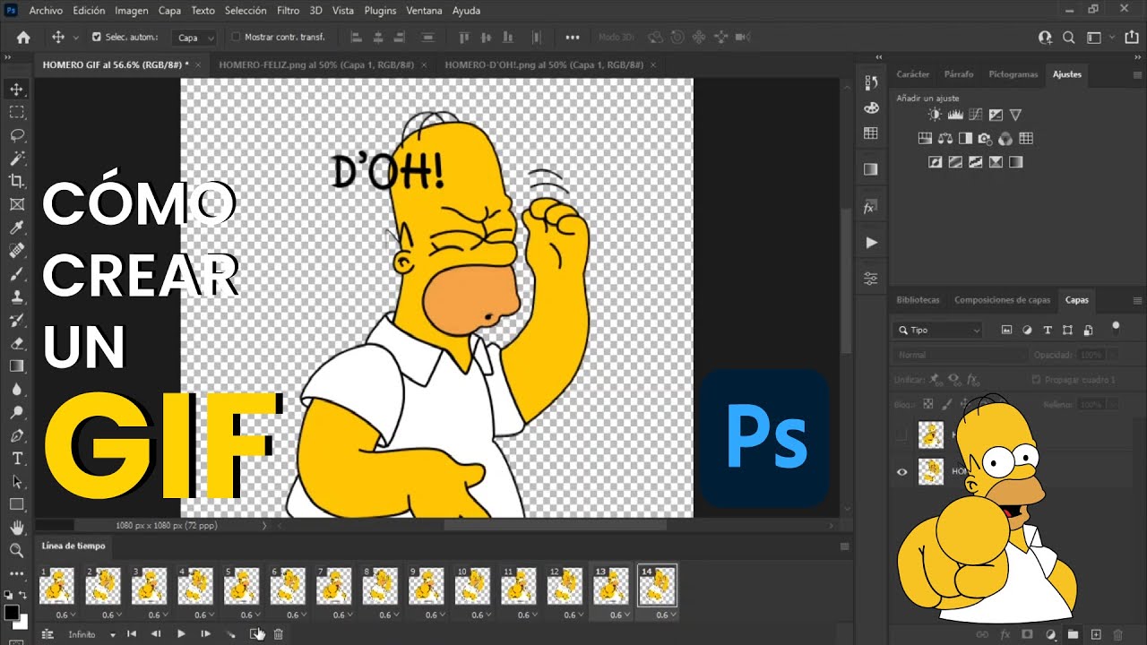Open the Ajustes panel flyout menu
This screenshot has height=645, width=1147.
(x=1137, y=74)
